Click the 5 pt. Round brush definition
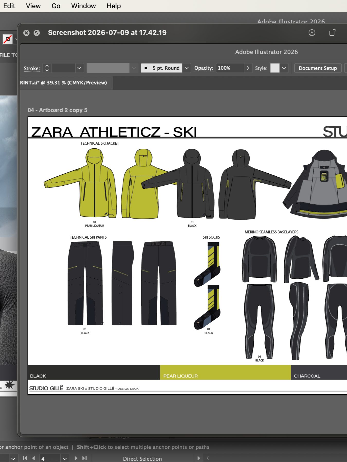Image resolution: width=347 pixels, height=462 pixels. 162,68
